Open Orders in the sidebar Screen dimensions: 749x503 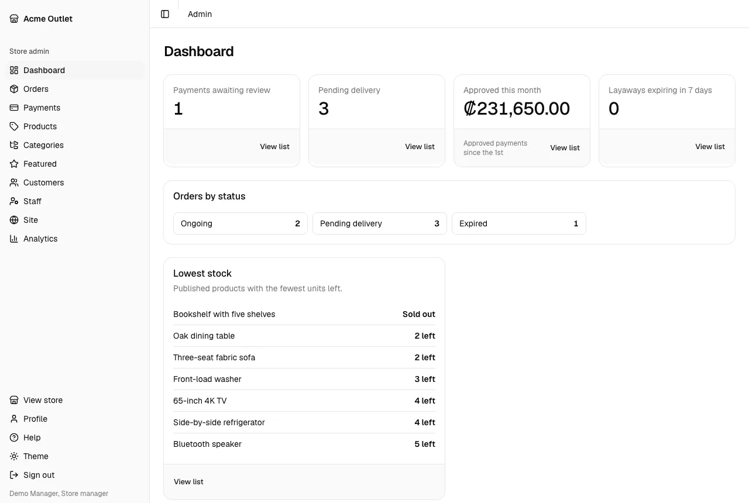[x=74, y=89]
